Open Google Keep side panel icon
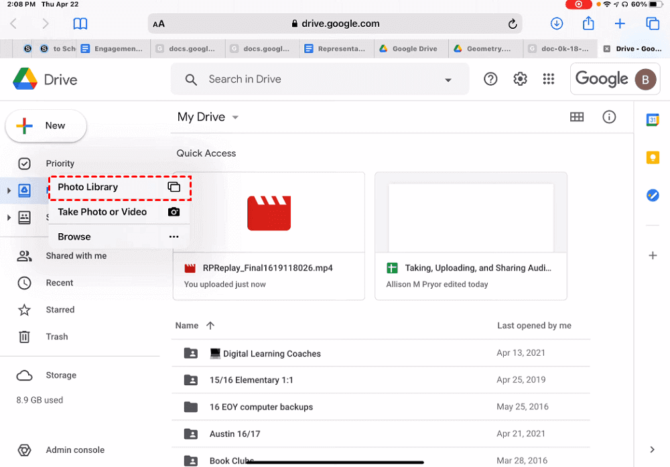 click(x=653, y=157)
